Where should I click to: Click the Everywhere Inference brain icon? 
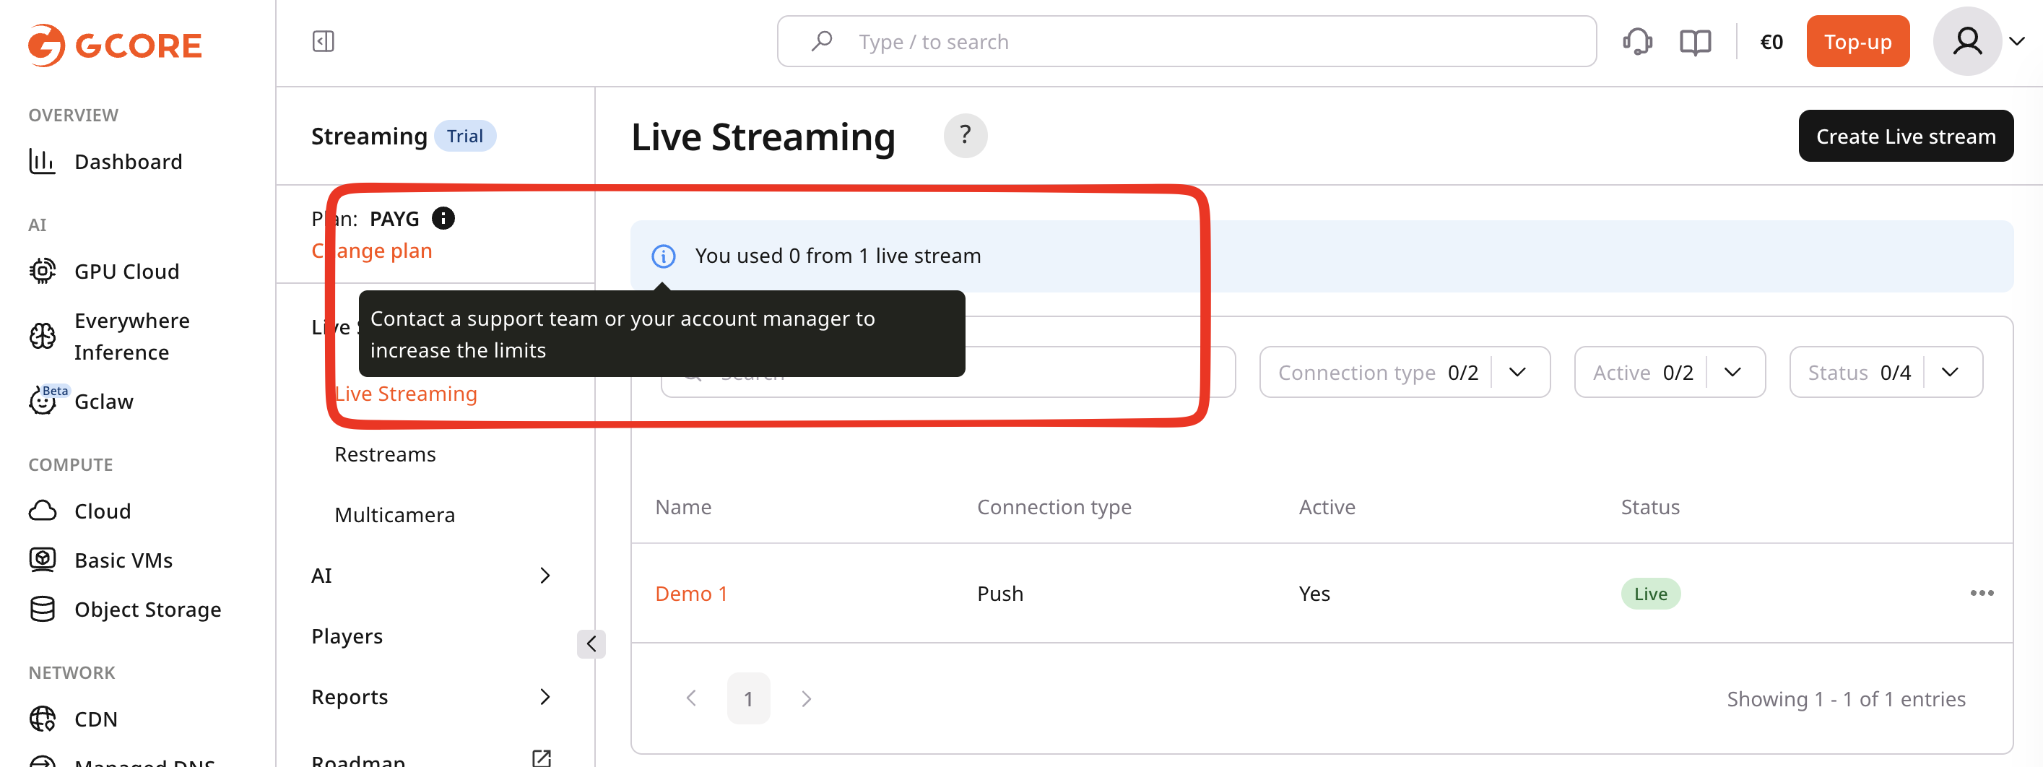(x=42, y=337)
